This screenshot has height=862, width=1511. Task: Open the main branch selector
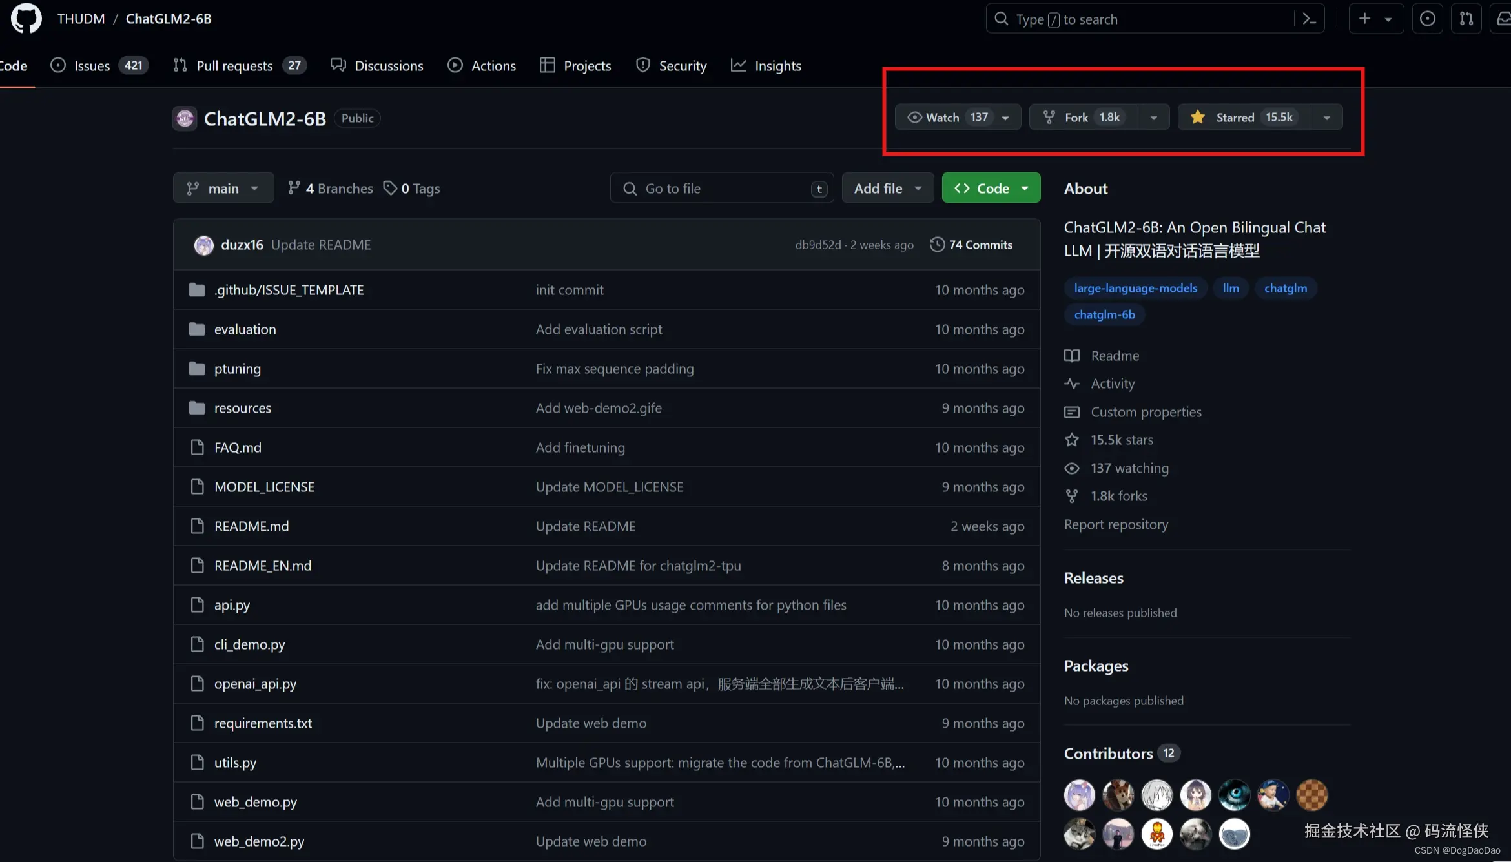click(x=223, y=188)
